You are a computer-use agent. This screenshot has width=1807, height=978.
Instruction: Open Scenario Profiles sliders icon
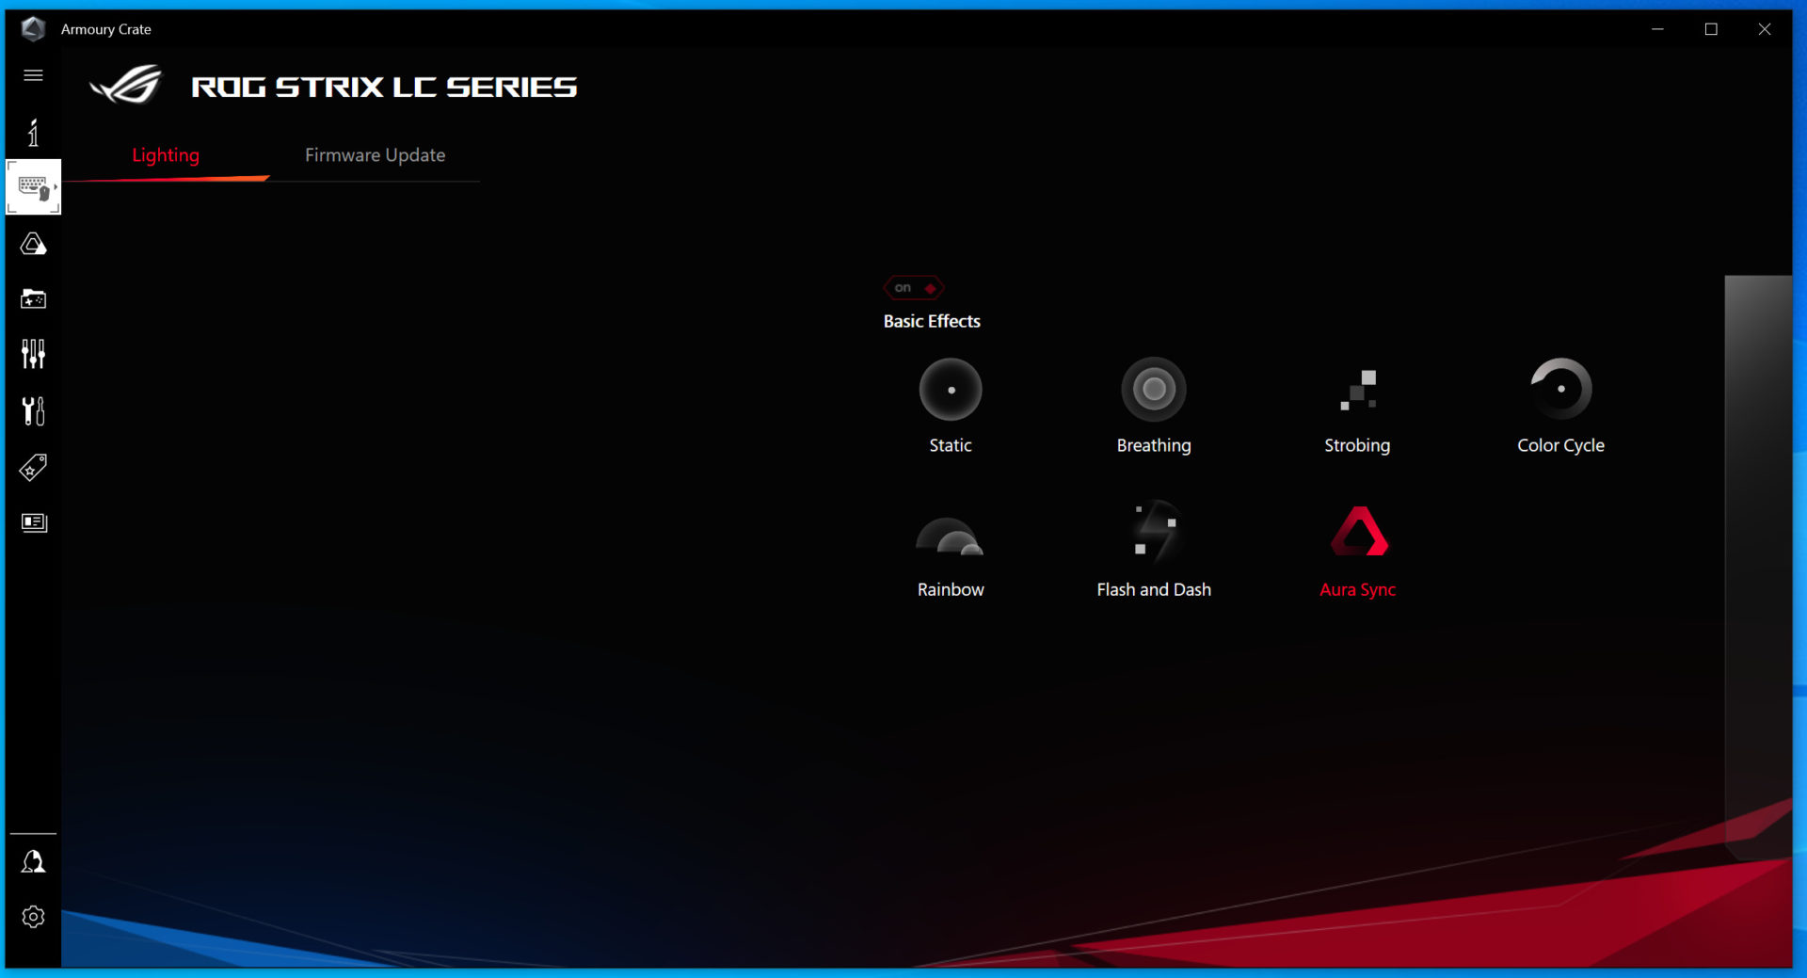tap(33, 354)
